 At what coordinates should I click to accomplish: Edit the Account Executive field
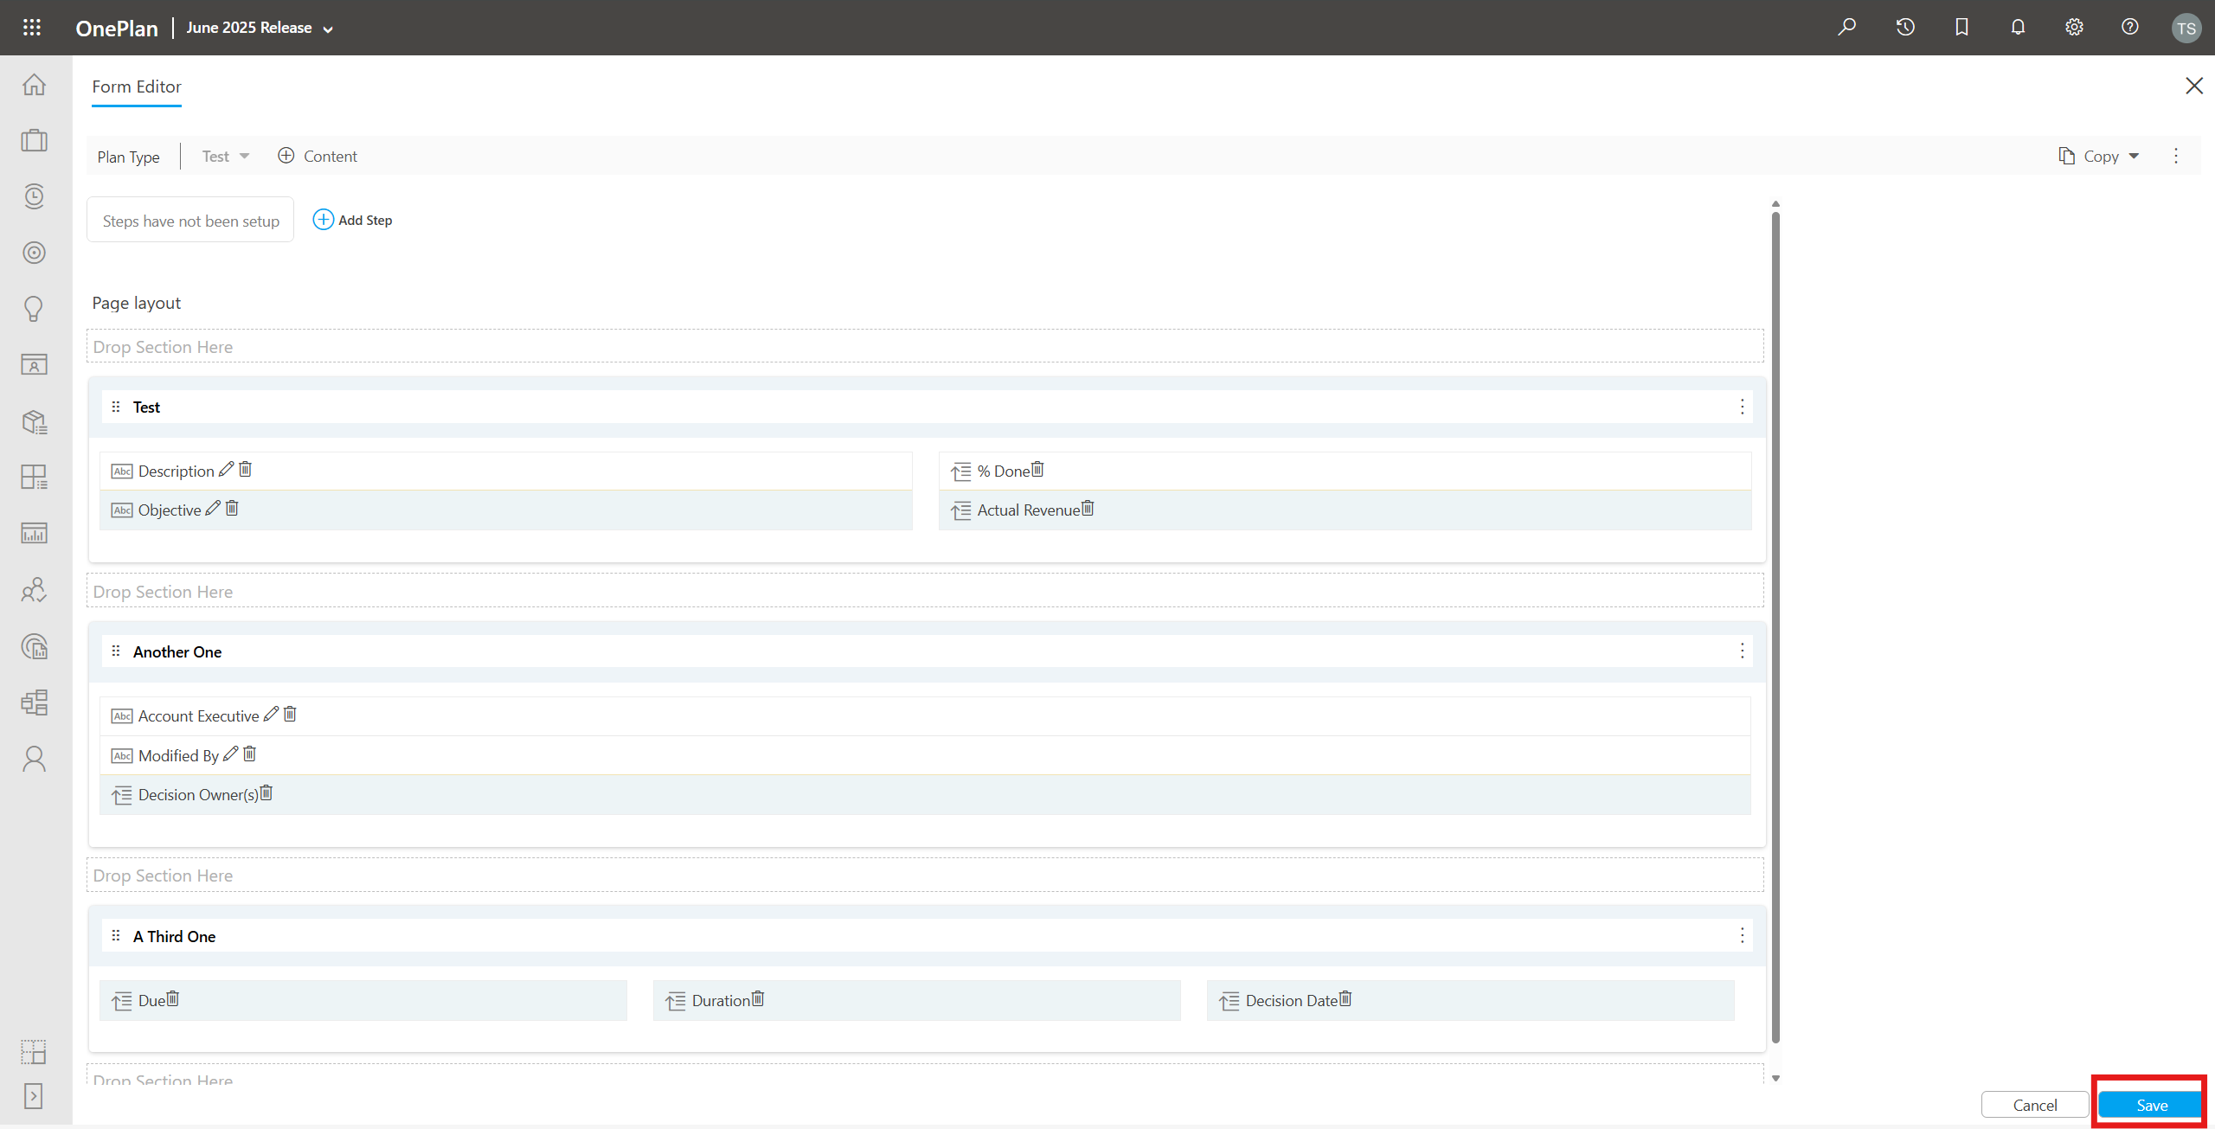(271, 714)
